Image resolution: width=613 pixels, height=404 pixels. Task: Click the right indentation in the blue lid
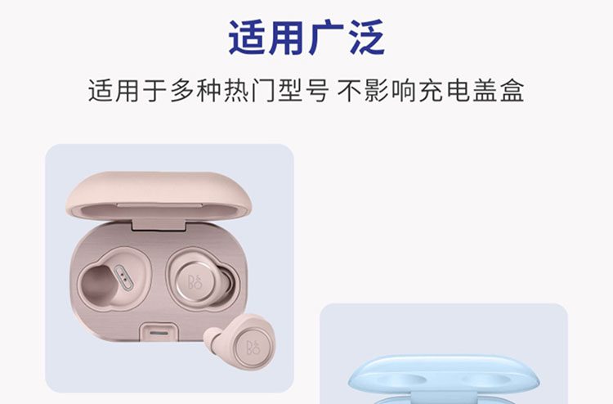click(x=486, y=379)
